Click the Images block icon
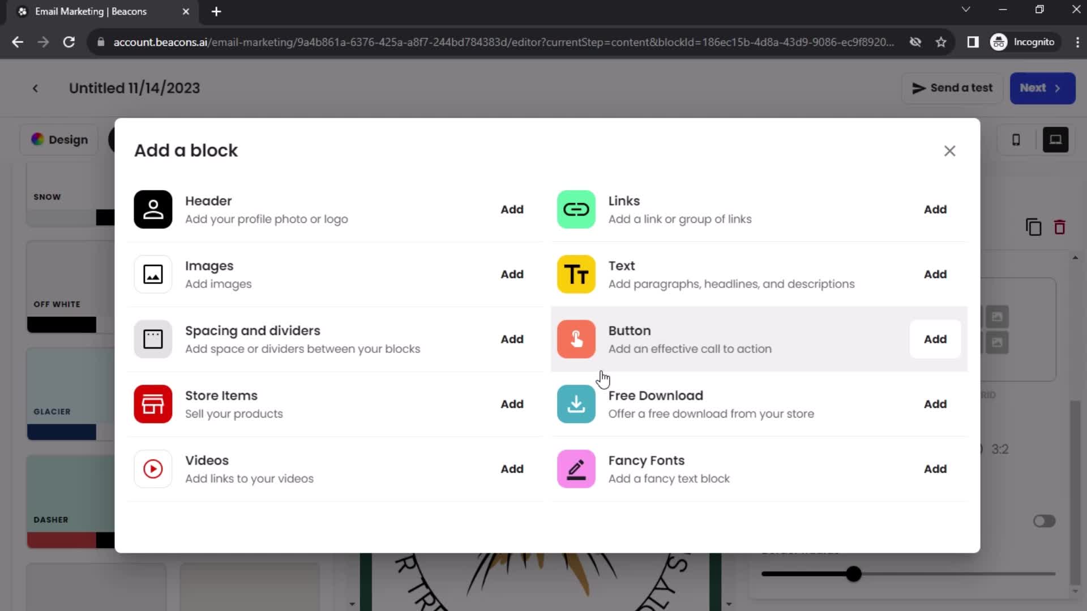 pos(153,274)
